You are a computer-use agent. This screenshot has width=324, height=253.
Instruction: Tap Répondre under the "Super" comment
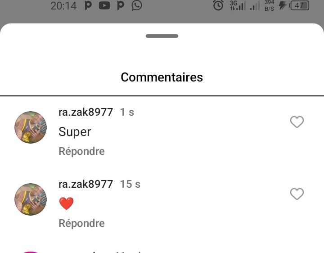point(81,151)
